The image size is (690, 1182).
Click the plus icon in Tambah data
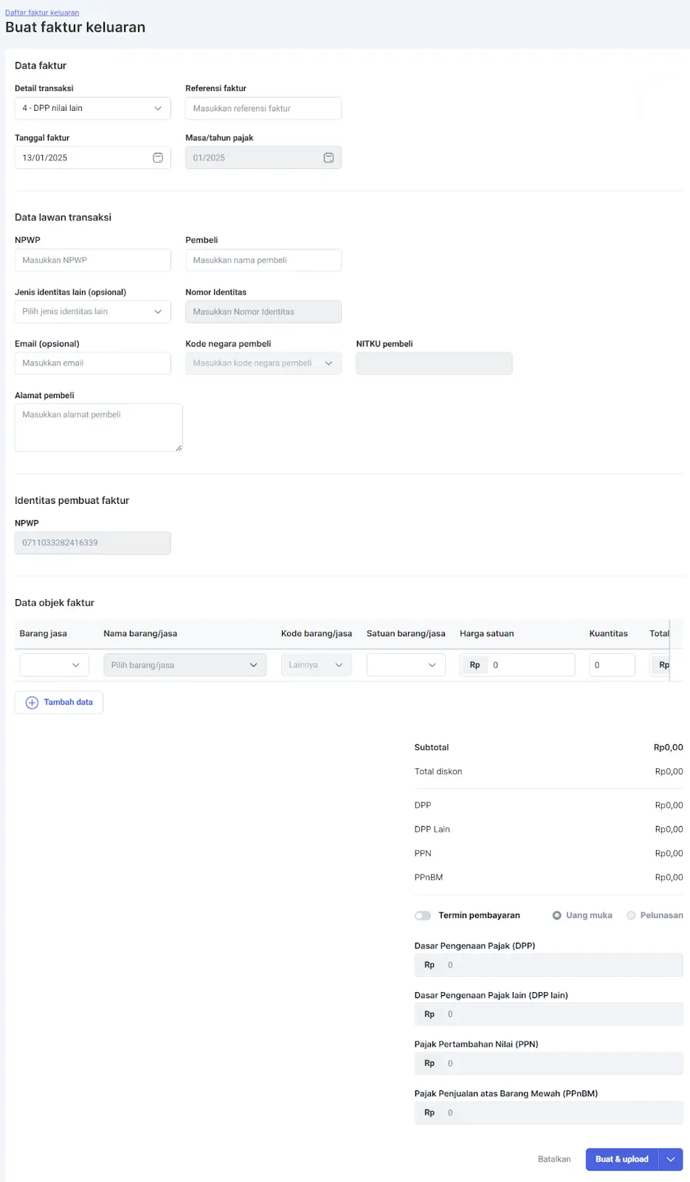tap(32, 703)
